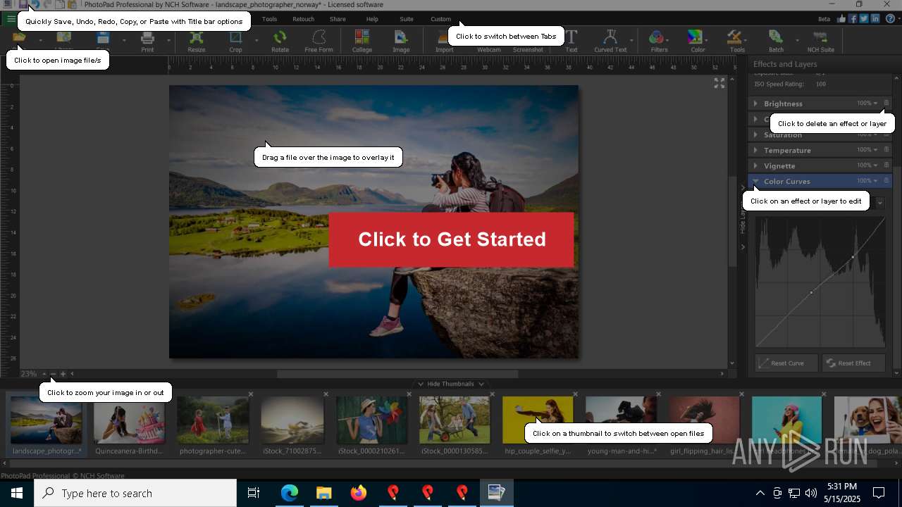This screenshot has height=507, width=902.
Task: Click the Paste clipboard icon in title bar
Action: (x=72, y=4)
